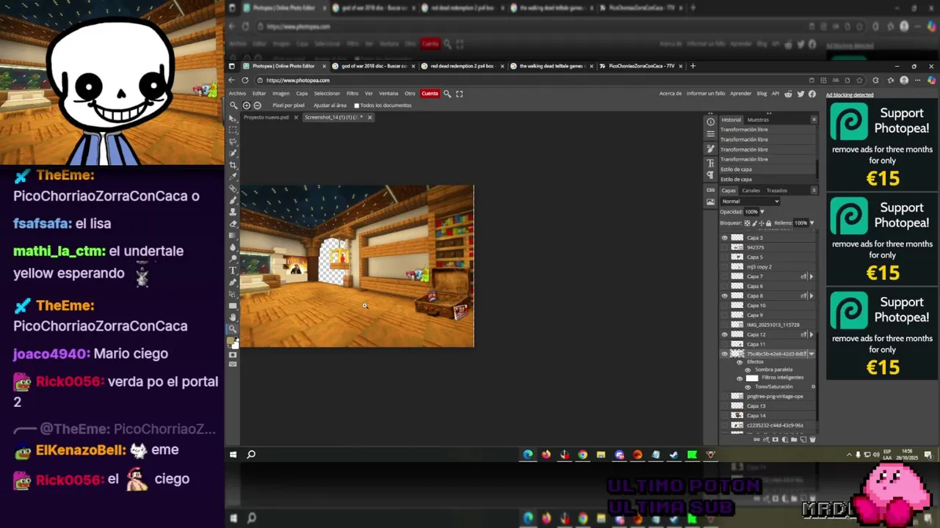Toggle Tono/Saturación filter visibility
Screen dimensions: 940x528
point(748,387)
